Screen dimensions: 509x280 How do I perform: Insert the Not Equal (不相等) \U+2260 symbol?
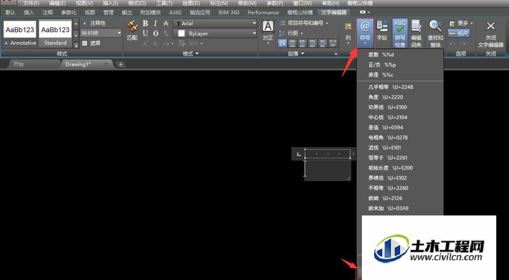(x=400, y=188)
